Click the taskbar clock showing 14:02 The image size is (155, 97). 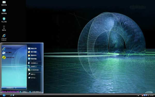coord(152,95)
